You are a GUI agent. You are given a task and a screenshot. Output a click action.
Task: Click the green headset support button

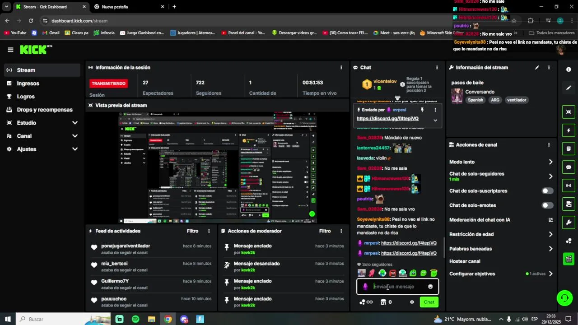(564, 298)
